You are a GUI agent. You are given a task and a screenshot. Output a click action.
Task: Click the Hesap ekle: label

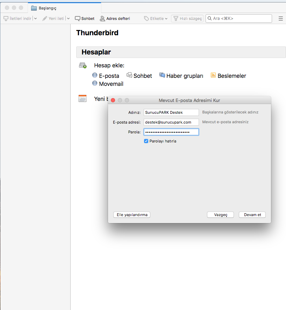[109, 65]
